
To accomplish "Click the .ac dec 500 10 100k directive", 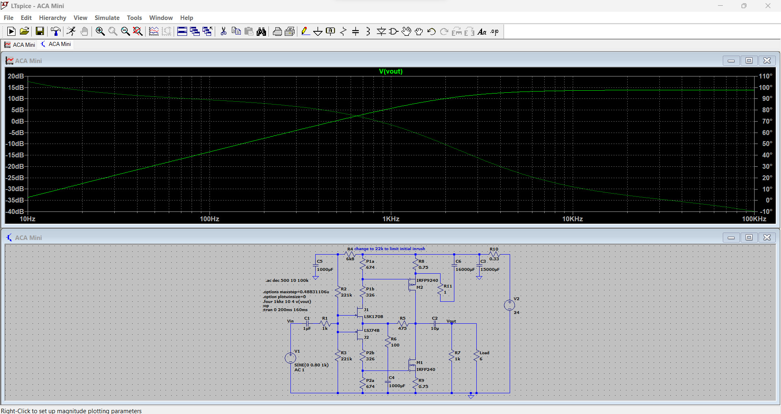I will pyautogui.click(x=287, y=280).
